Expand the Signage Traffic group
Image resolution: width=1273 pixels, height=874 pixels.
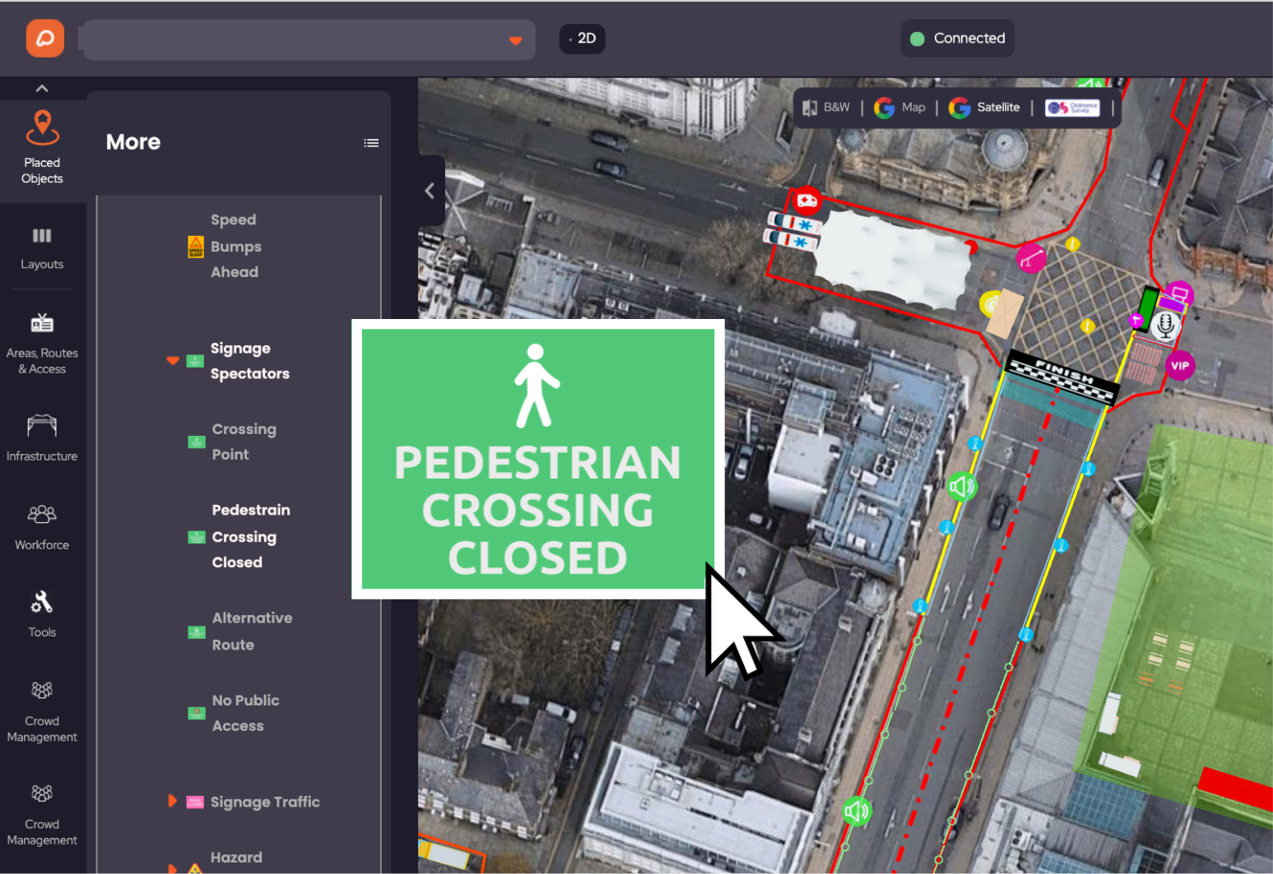coord(172,801)
